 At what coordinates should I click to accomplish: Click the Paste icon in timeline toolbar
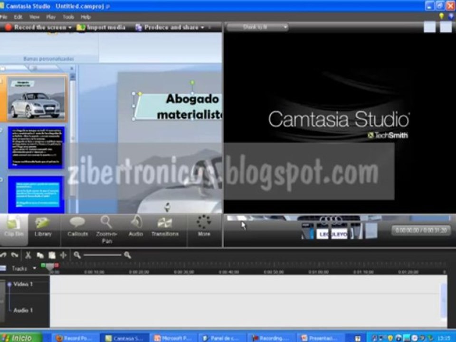tap(52, 256)
